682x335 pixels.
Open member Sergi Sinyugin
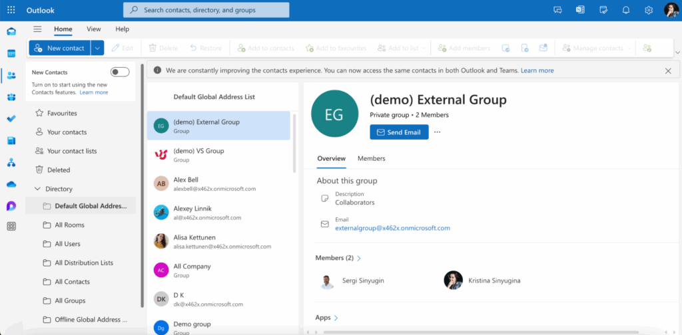[352, 280]
